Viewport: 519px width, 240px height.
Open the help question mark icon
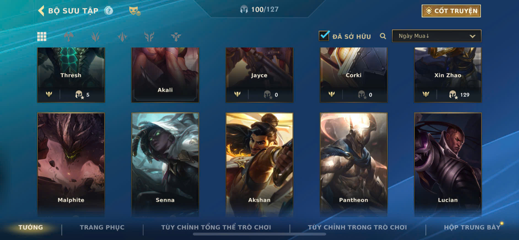coord(109,11)
